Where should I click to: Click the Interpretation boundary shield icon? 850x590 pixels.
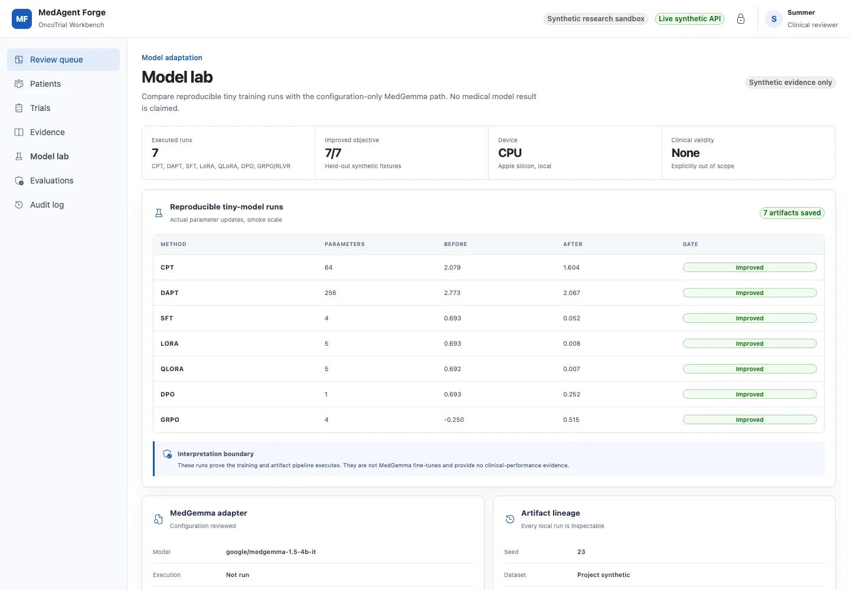pyautogui.click(x=168, y=454)
